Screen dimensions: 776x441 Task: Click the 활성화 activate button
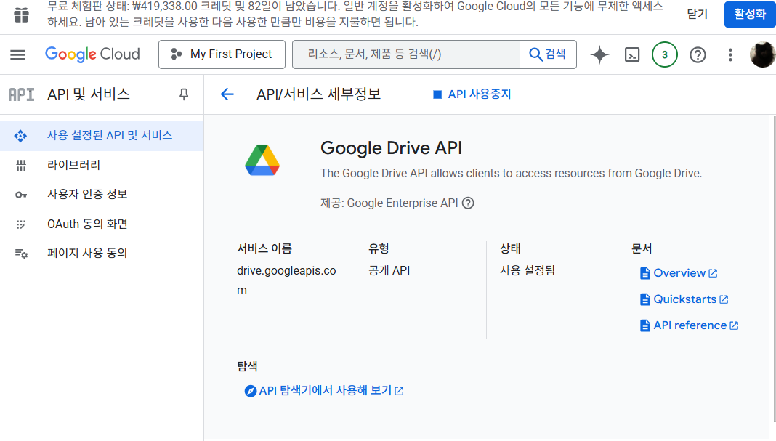(750, 14)
